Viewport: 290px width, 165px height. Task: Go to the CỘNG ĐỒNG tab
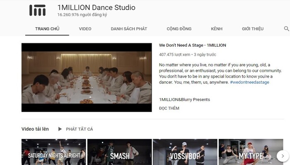click(x=179, y=29)
